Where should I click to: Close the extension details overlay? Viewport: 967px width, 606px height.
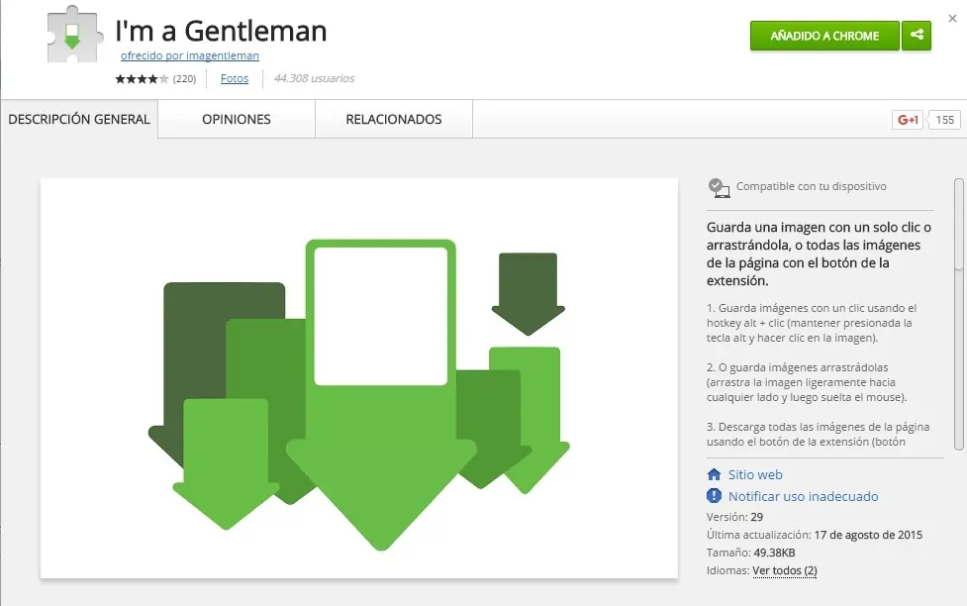(952, 19)
